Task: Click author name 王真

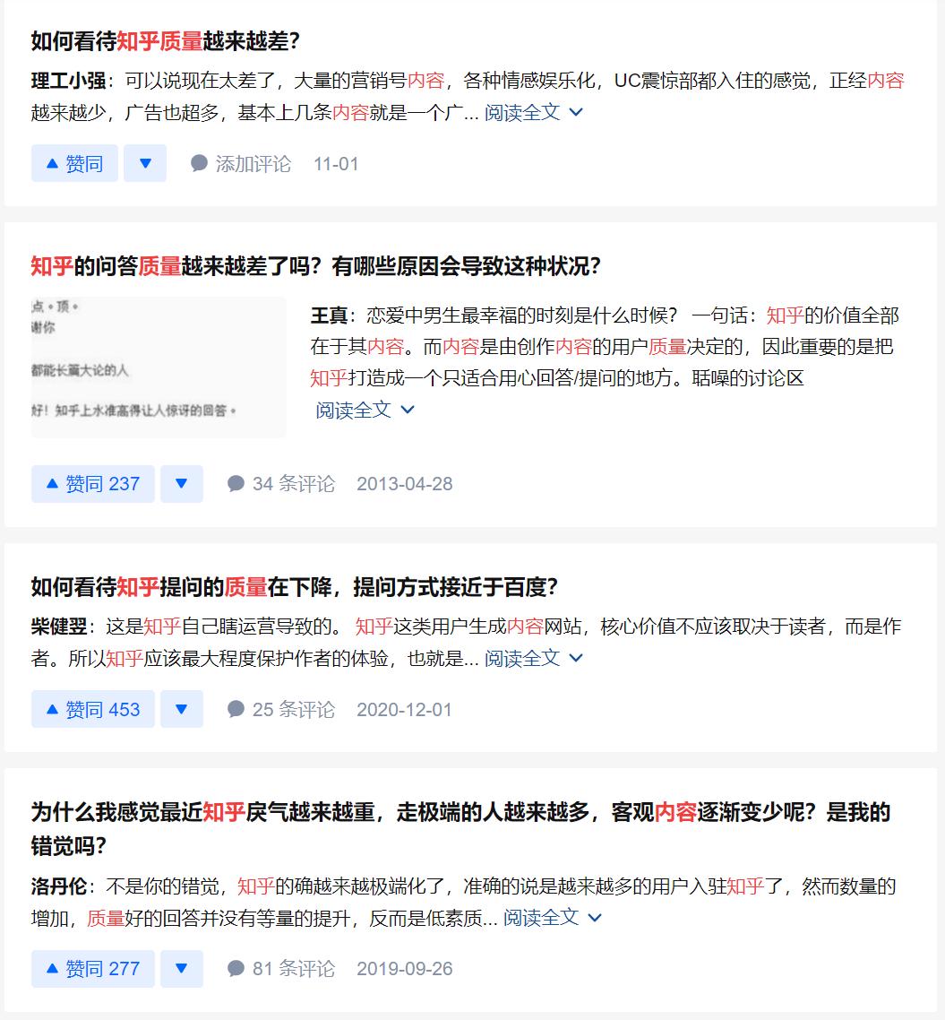Action: point(329,316)
